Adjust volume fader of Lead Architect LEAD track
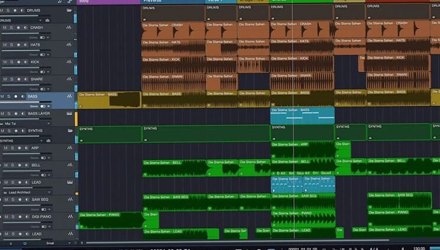 [27, 188]
